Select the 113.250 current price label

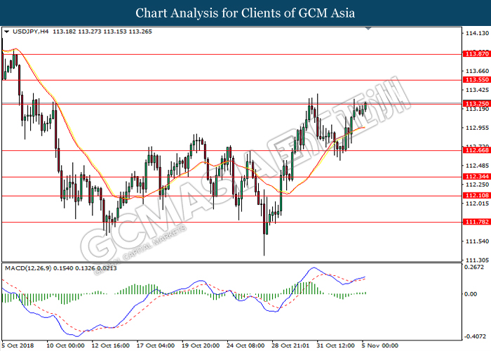(x=477, y=103)
